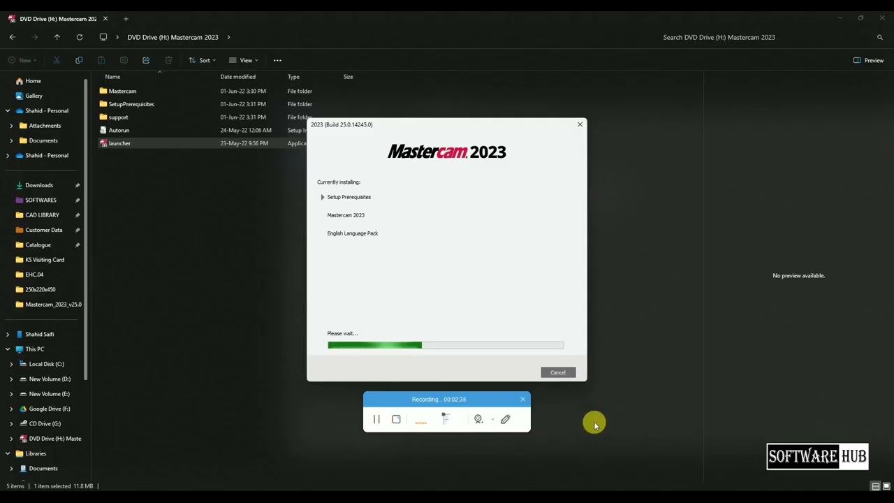
Task: Open the Mastercam_2023_v25.0 folder
Action: click(x=53, y=305)
